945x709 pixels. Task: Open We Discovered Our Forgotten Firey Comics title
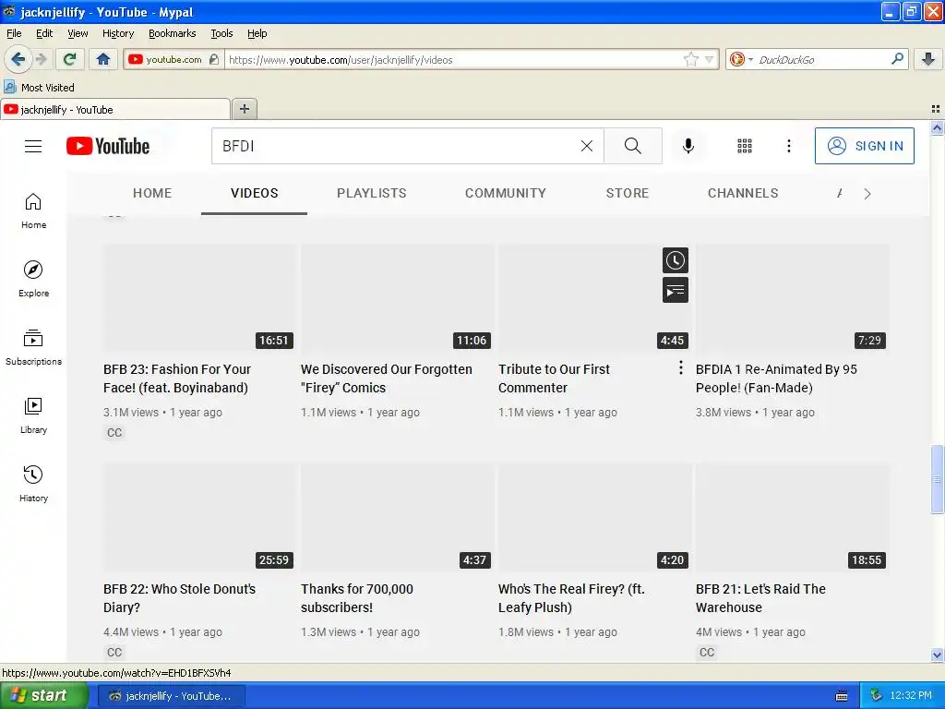[387, 379]
